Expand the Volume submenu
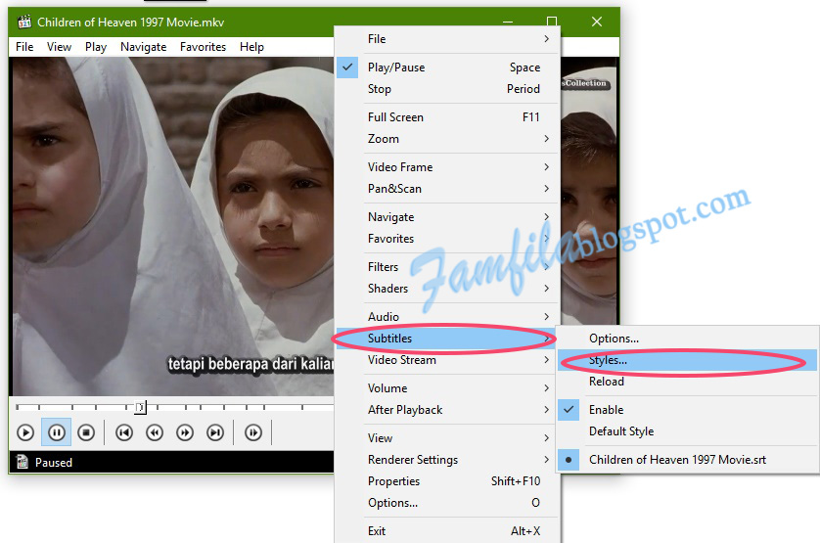This screenshot has width=820, height=543. pyautogui.click(x=447, y=388)
